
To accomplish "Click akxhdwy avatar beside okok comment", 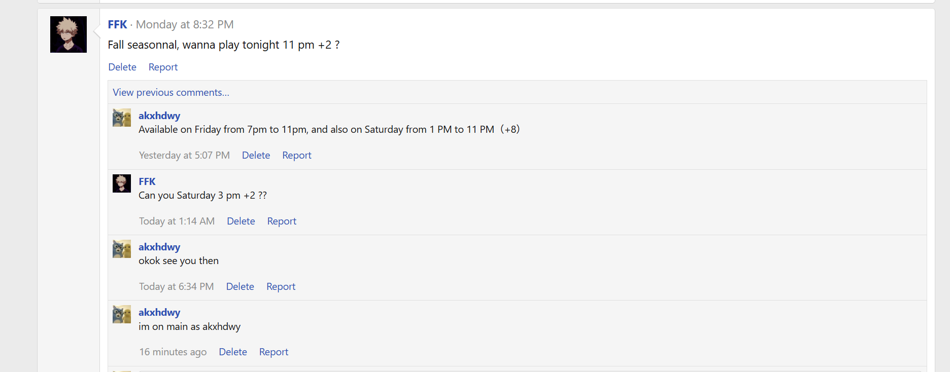I will pos(122,249).
